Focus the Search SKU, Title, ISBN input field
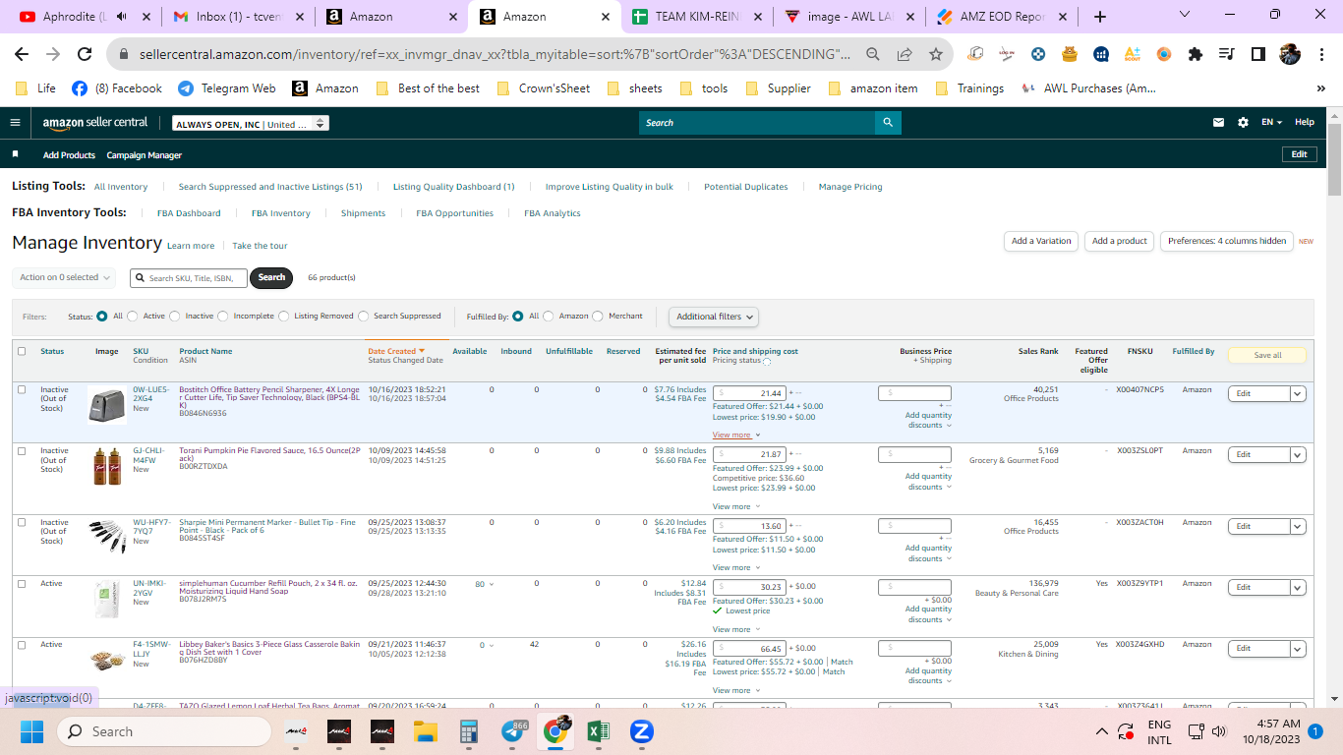Viewport: 1343px width, 755px height. coord(189,278)
